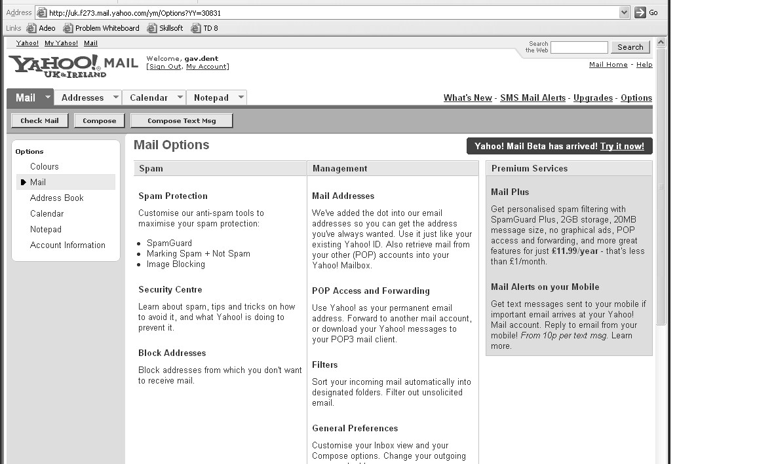Open the Upgrades link

[x=593, y=98]
